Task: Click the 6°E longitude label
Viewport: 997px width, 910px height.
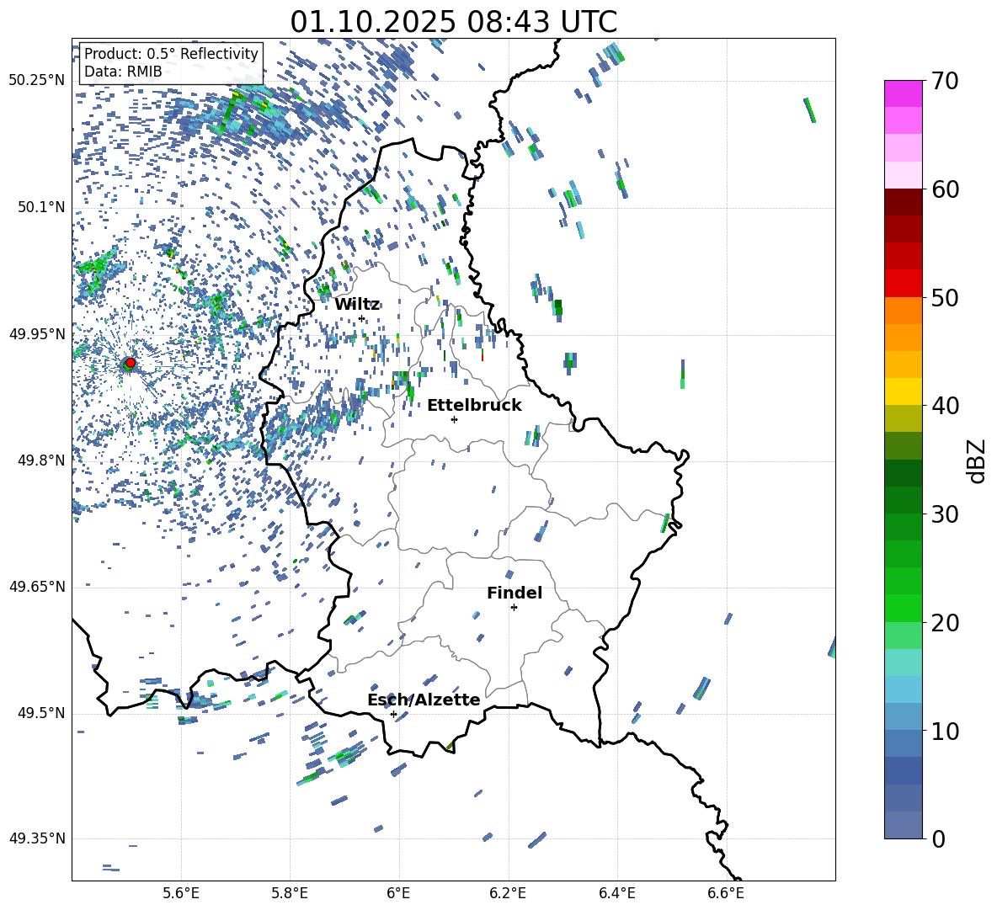Action: tap(398, 893)
